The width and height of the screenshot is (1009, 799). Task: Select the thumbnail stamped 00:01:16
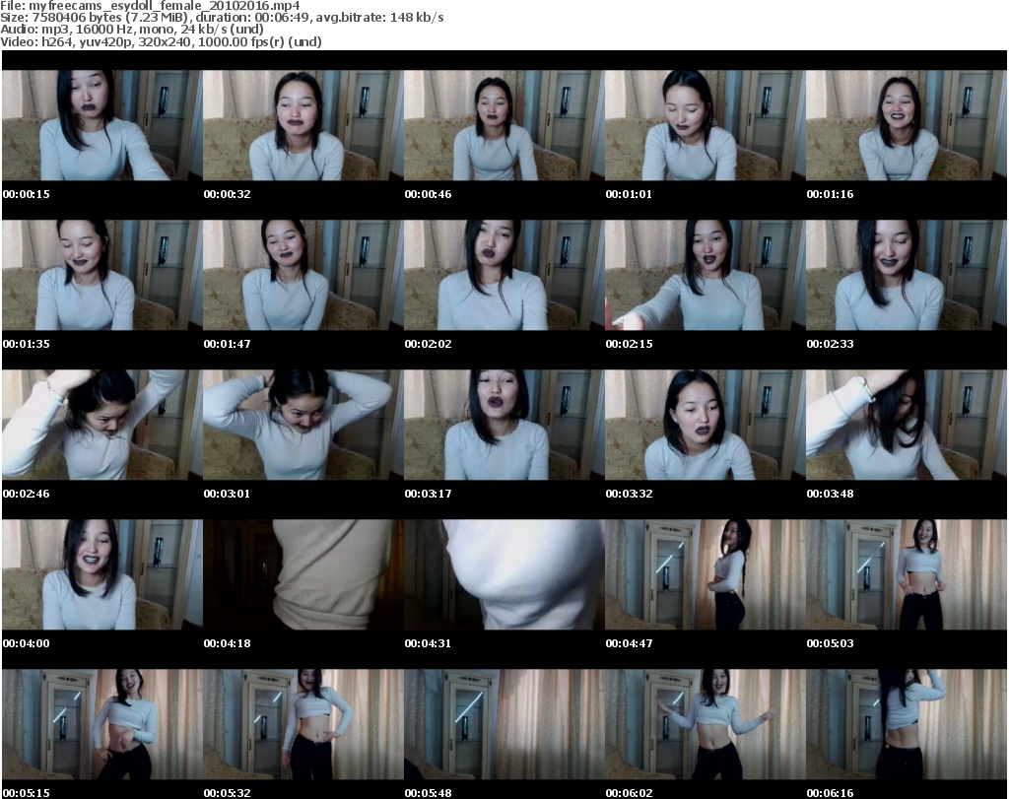point(907,125)
